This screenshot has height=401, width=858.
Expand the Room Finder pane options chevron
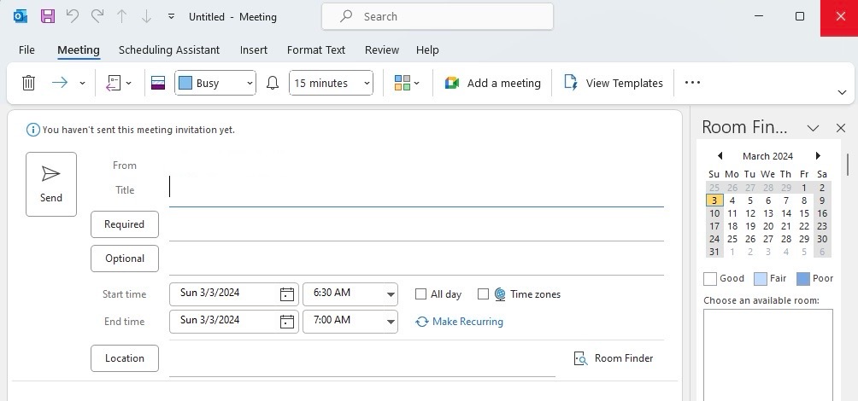click(813, 128)
